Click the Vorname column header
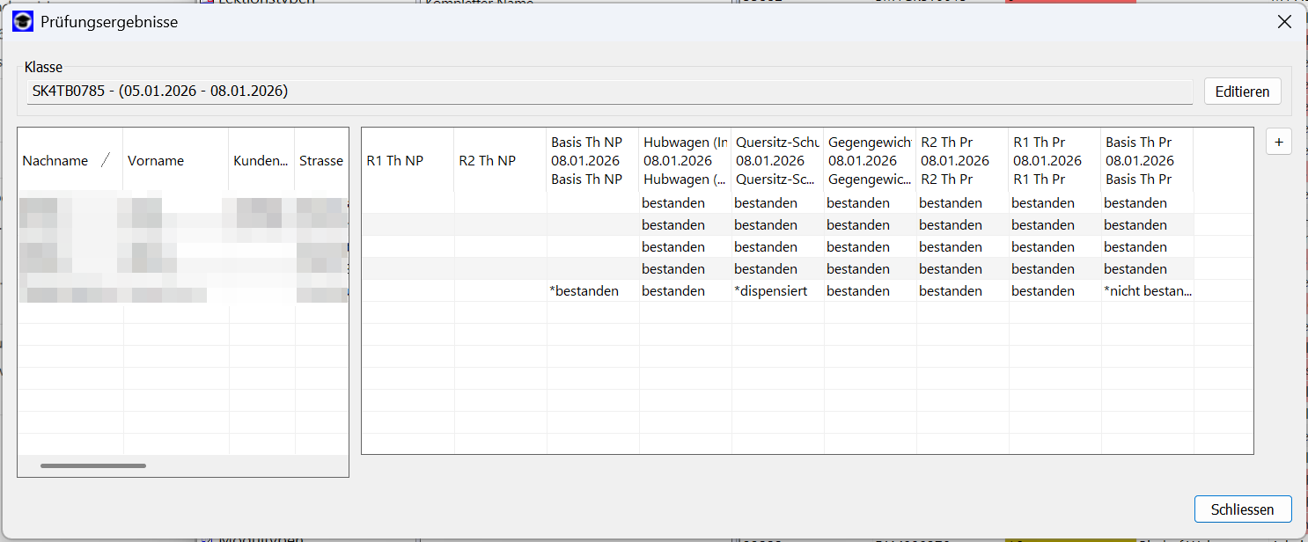This screenshot has height=542, width=1308. pos(175,160)
